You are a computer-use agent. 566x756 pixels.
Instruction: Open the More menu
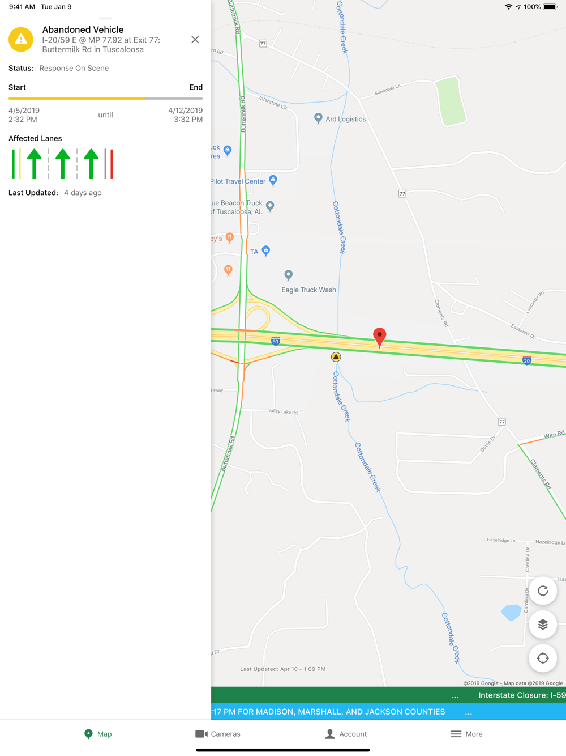click(467, 734)
